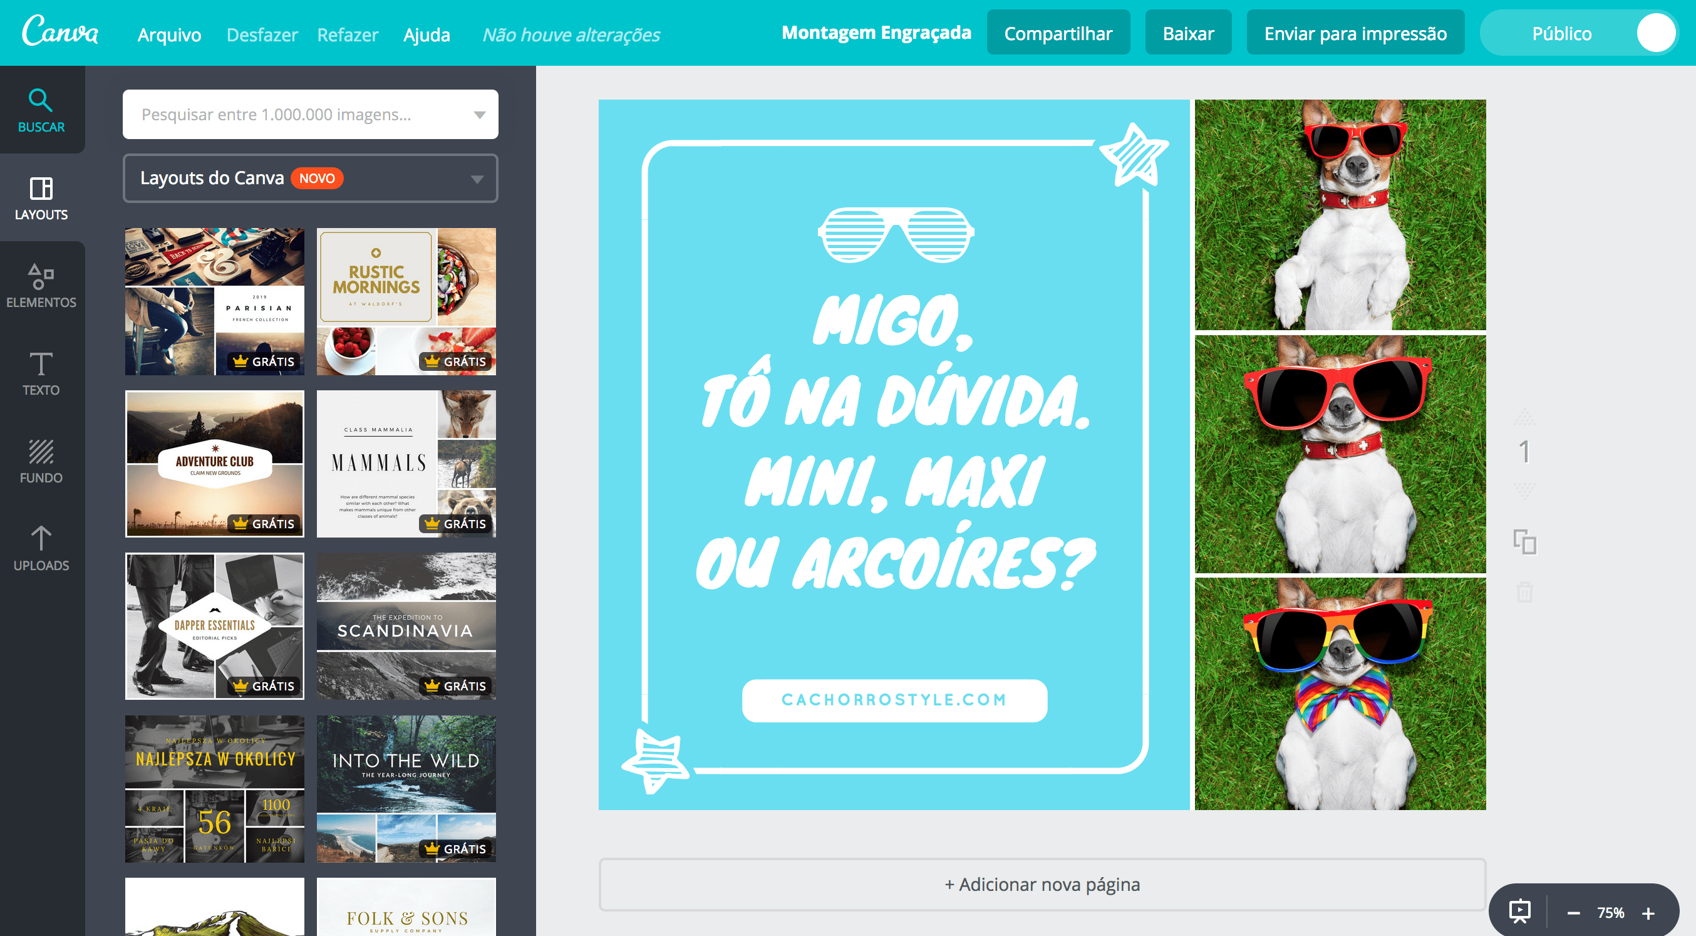This screenshot has width=1696, height=936.
Task: Select the Texto tool icon
Action: [x=41, y=373]
